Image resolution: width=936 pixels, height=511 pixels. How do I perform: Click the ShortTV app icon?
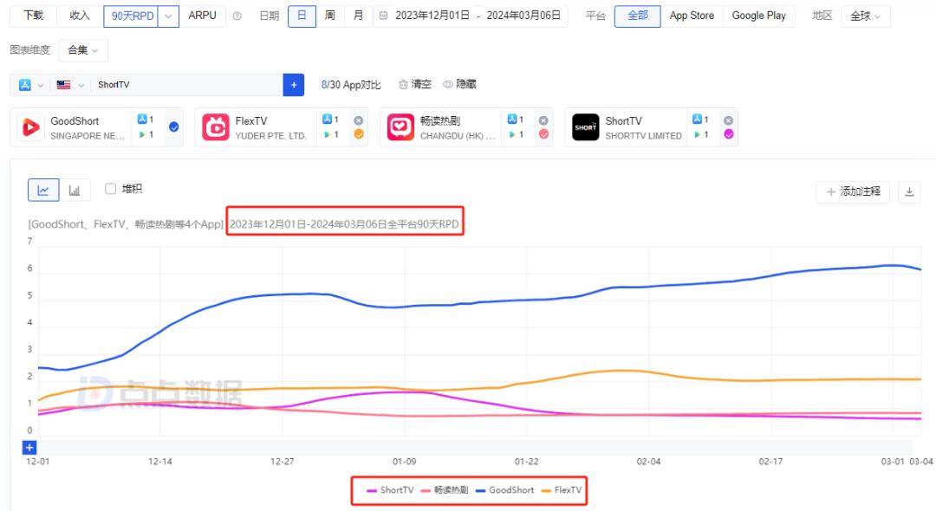(x=586, y=127)
